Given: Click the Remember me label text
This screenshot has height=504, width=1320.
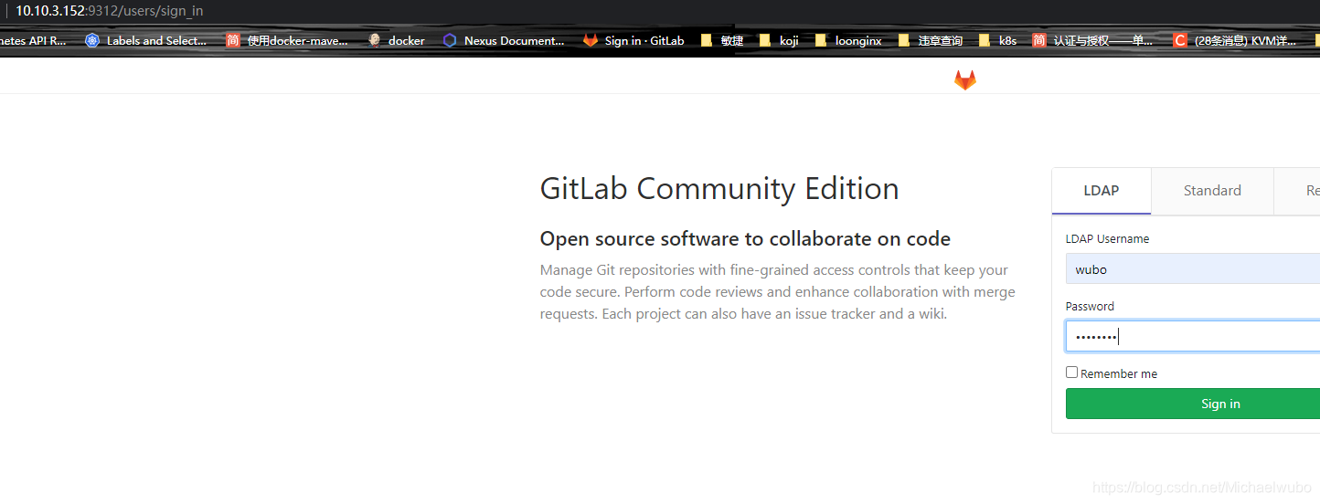Looking at the screenshot, I should tap(1119, 373).
